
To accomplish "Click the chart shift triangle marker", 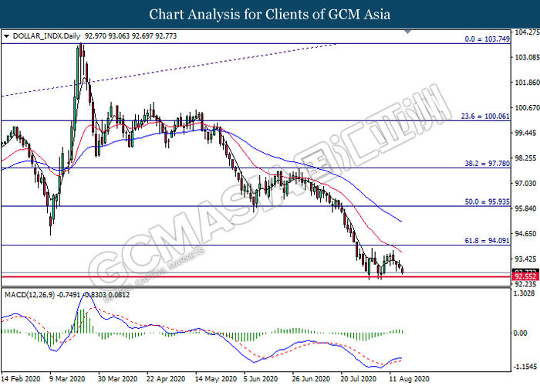I will click(408, 32).
